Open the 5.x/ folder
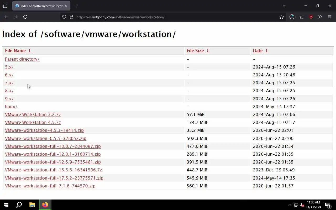The height and width of the screenshot is (210, 336). pos(9,67)
